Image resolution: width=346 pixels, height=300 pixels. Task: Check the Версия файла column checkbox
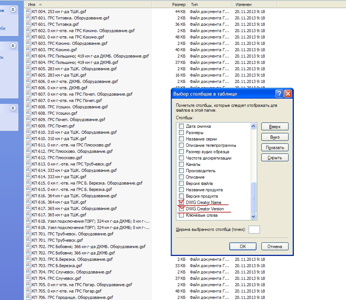coord(182,183)
